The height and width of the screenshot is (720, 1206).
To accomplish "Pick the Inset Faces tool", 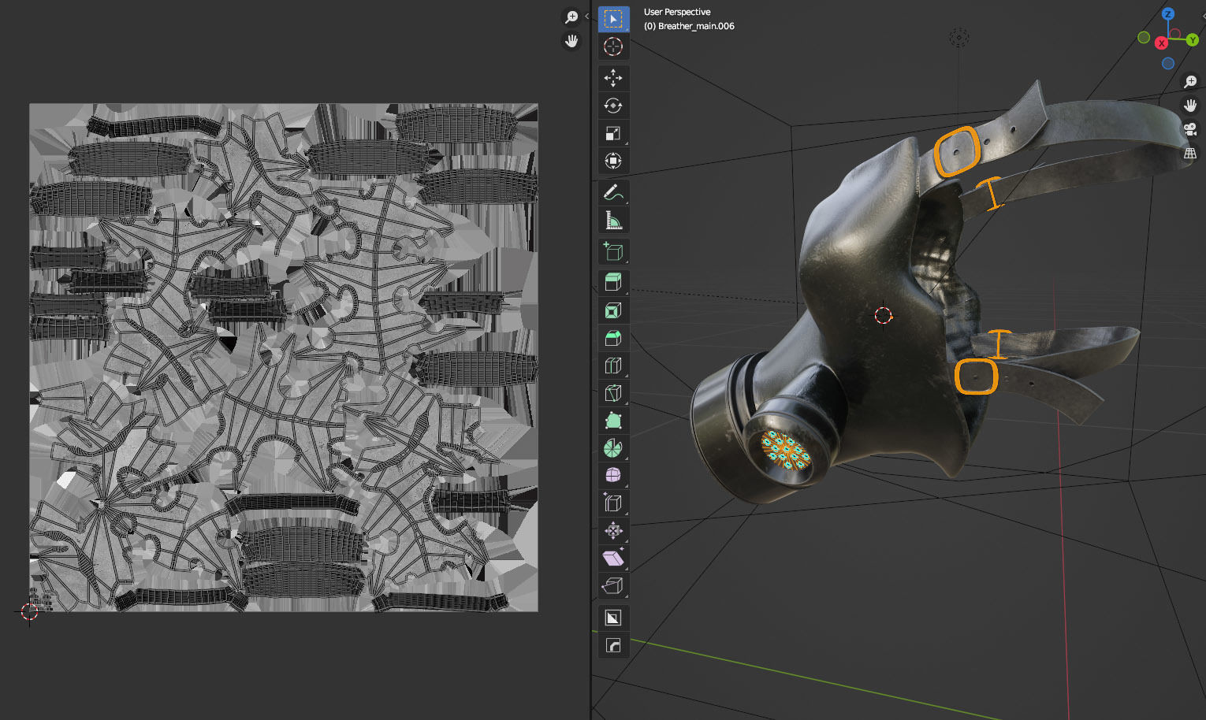I will (613, 310).
